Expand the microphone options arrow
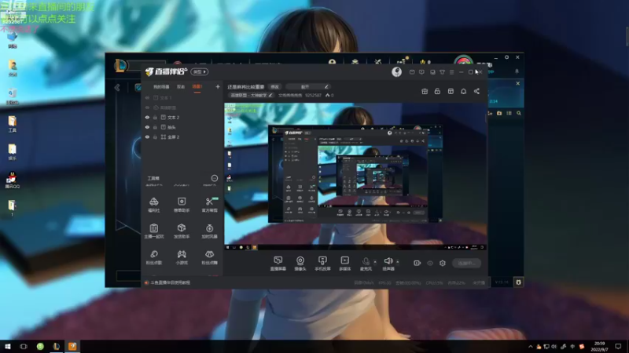 [375, 262]
